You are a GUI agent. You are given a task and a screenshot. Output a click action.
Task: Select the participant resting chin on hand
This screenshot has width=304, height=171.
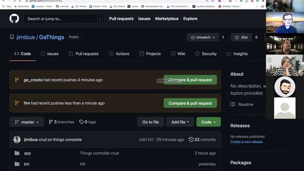[285, 65]
